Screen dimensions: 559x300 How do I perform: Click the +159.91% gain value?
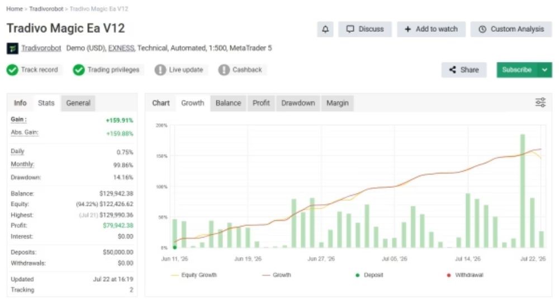tap(120, 120)
